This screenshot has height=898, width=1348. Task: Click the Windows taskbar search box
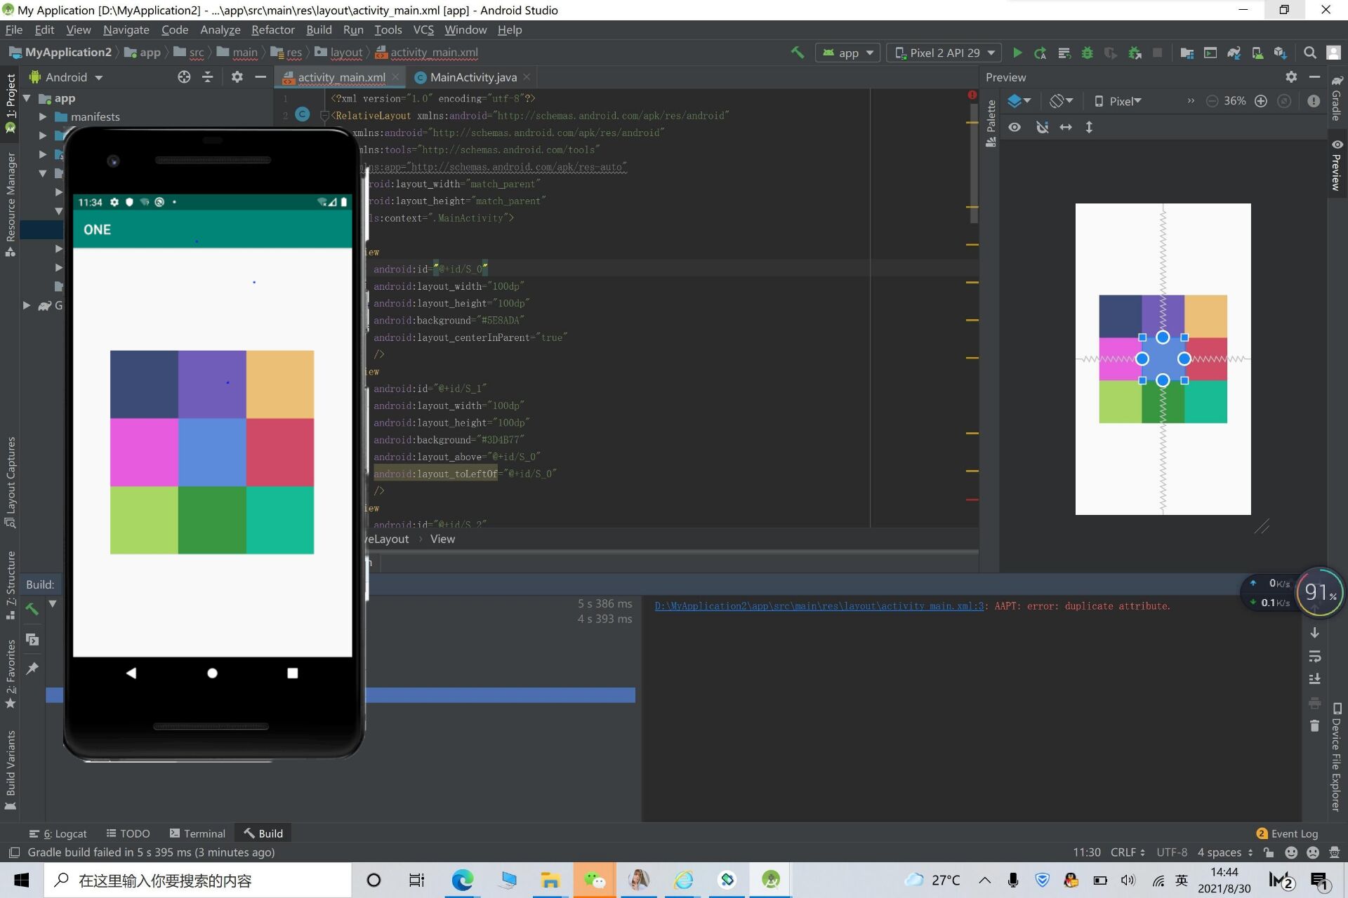point(197,880)
